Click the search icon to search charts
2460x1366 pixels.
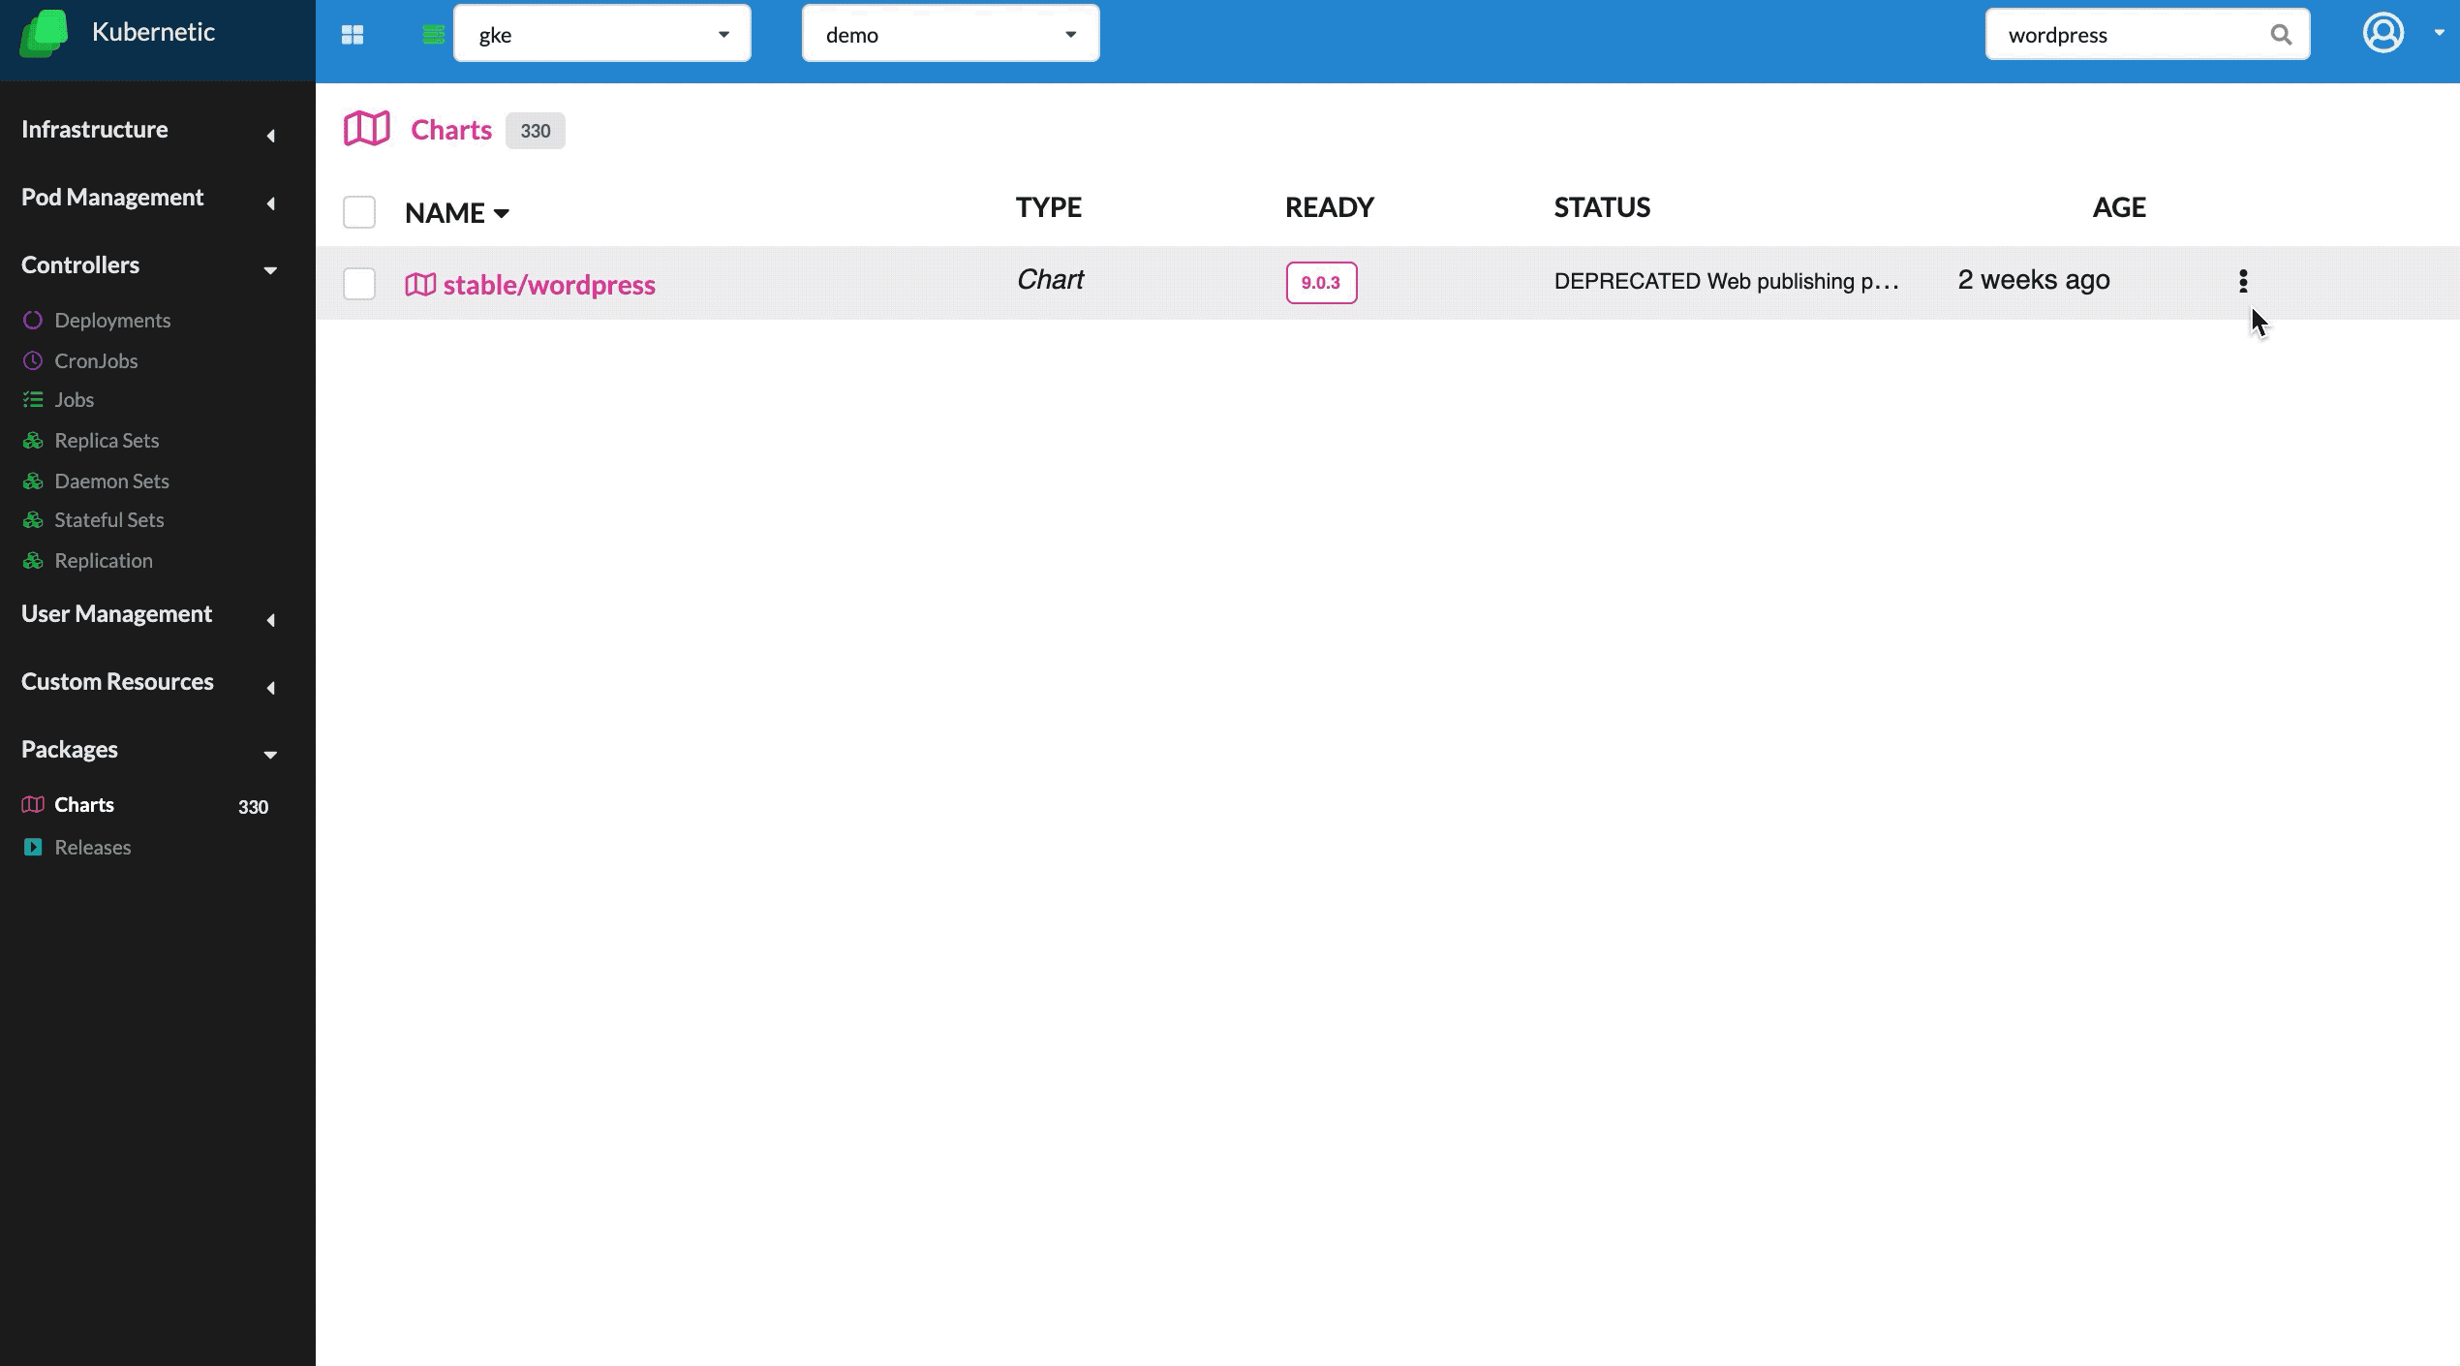[2280, 34]
